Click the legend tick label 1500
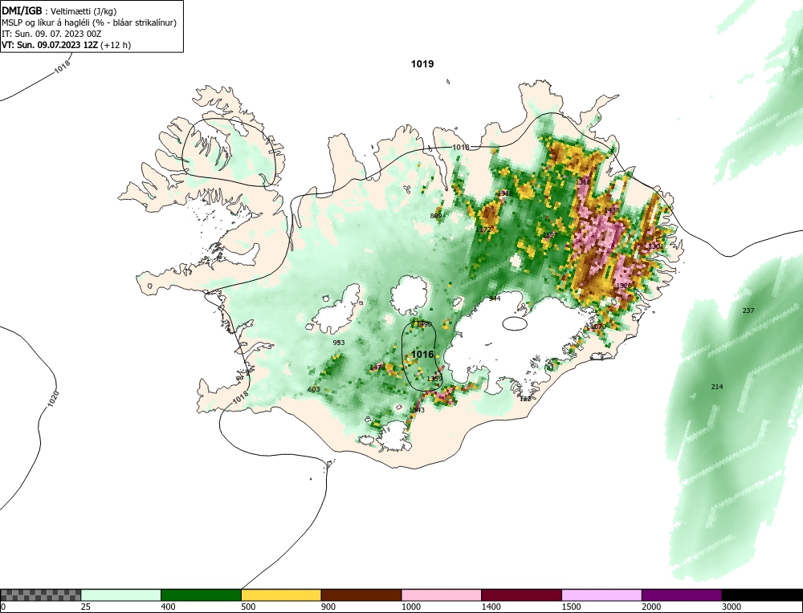Screen dimensions: 803x613 (x=572, y=607)
